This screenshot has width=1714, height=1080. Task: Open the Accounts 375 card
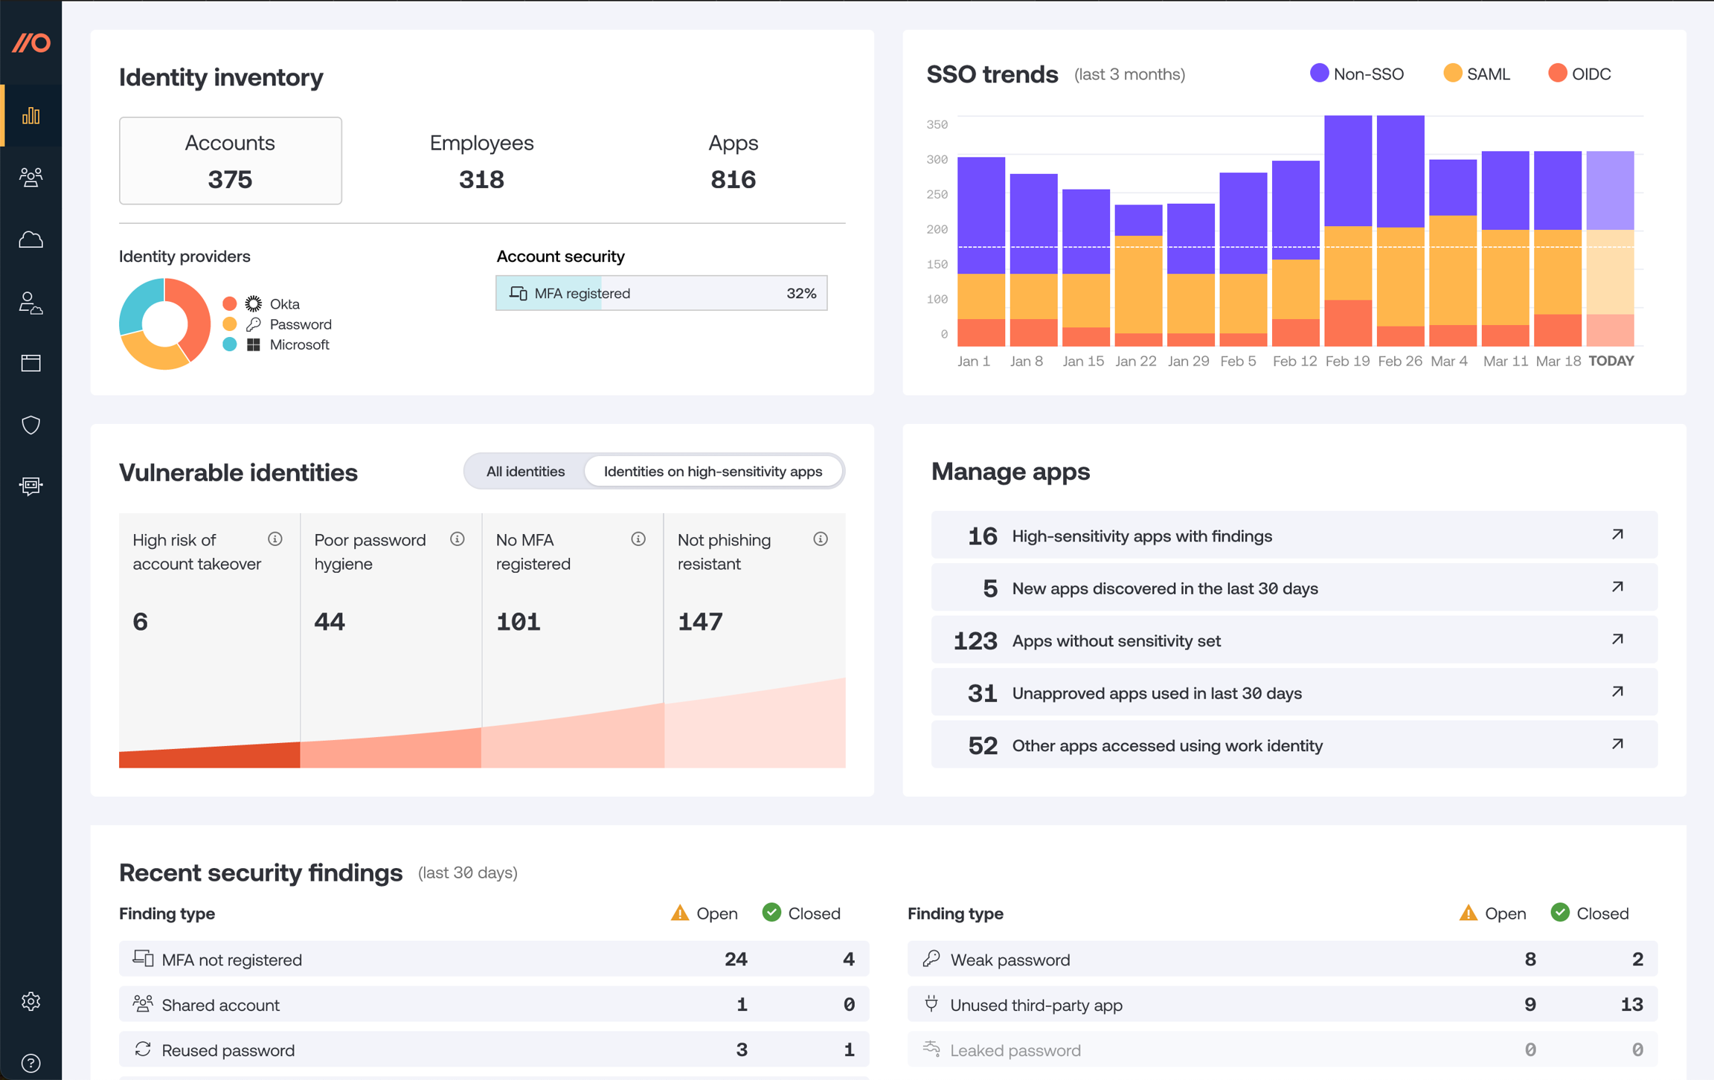pyautogui.click(x=230, y=161)
